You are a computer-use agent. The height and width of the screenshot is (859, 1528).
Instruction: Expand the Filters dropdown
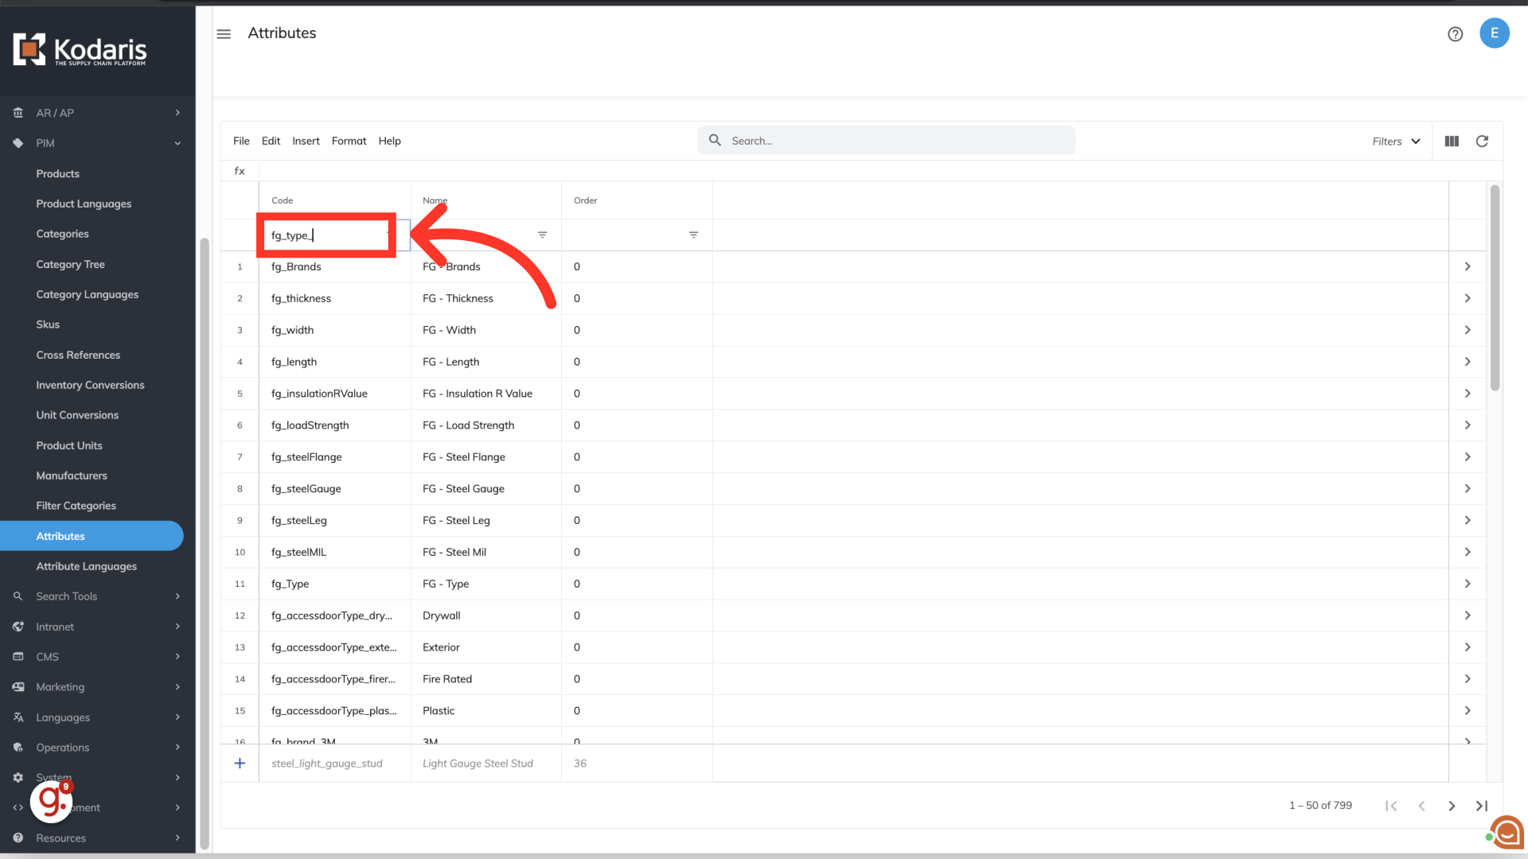[x=1396, y=141]
